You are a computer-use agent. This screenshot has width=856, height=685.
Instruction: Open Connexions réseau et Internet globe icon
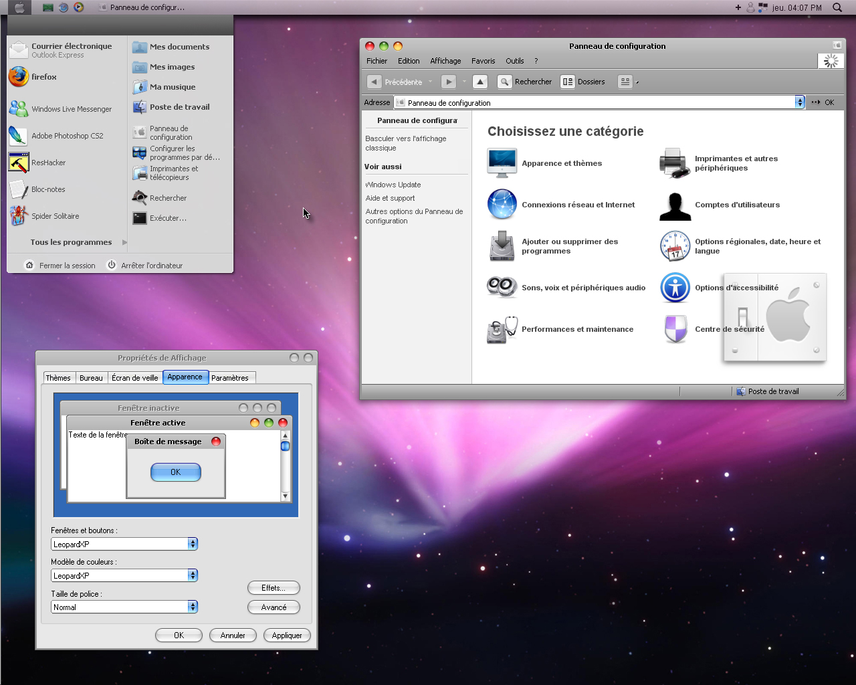point(502,205)
